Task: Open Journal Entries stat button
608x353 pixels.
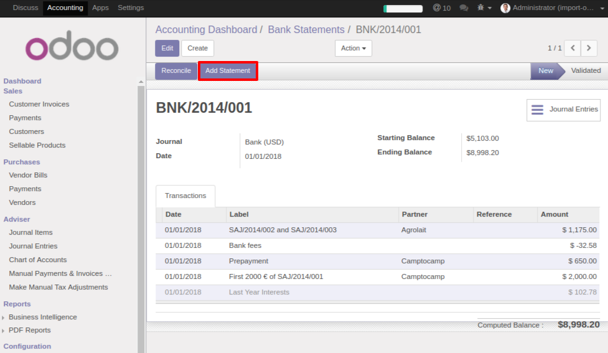Action: point(564,110)
